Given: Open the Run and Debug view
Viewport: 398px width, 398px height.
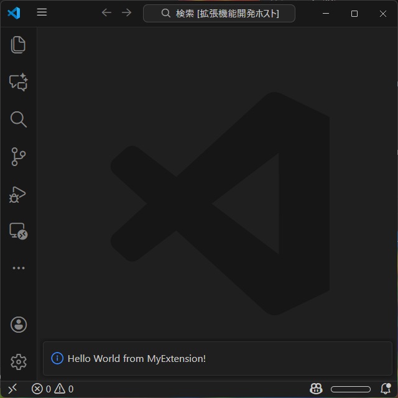Looking at the screenshot, I should 18,195.
